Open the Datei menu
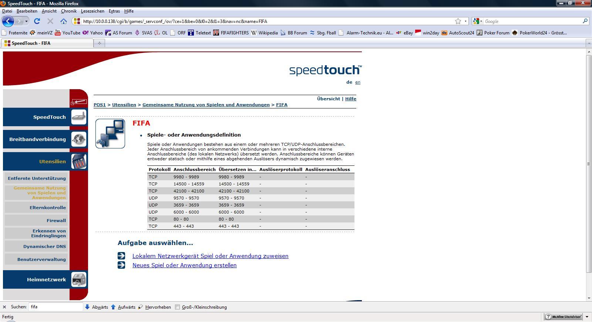 click(7, 11)
